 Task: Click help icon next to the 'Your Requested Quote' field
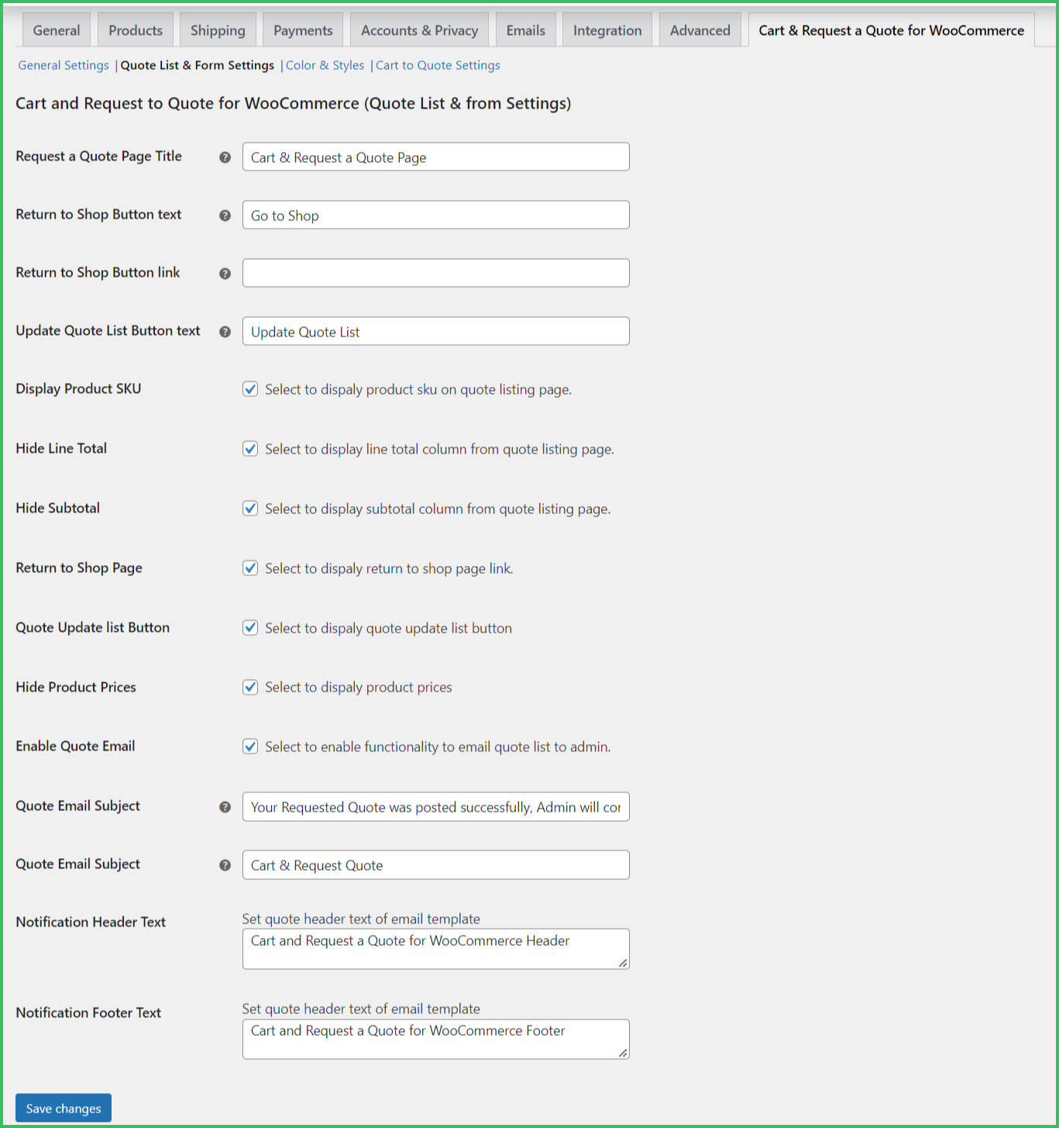(225, 807)
